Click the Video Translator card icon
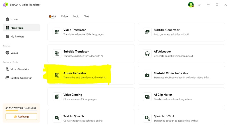Image resolution: width=229 pixels, height=125 pixels. point(57,32)
